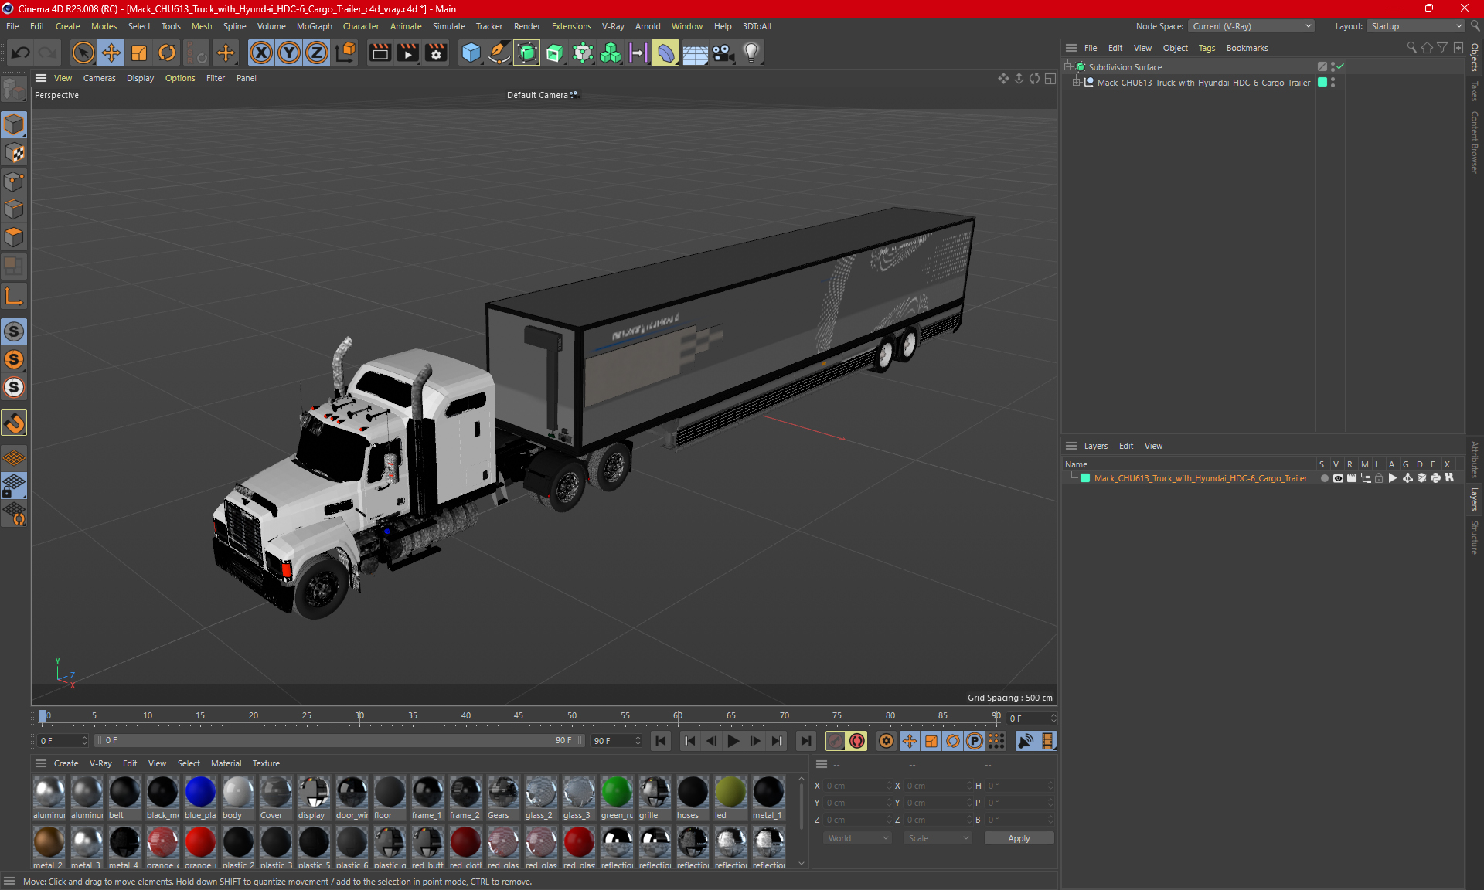This screenshot has height=890, width=1484.
Task: Adjust end frame 90 F stepper
Action: tap(638, 741)
